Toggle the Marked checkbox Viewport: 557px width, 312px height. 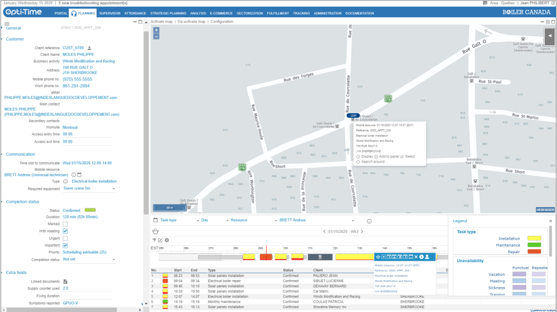(x=65, y=224)
